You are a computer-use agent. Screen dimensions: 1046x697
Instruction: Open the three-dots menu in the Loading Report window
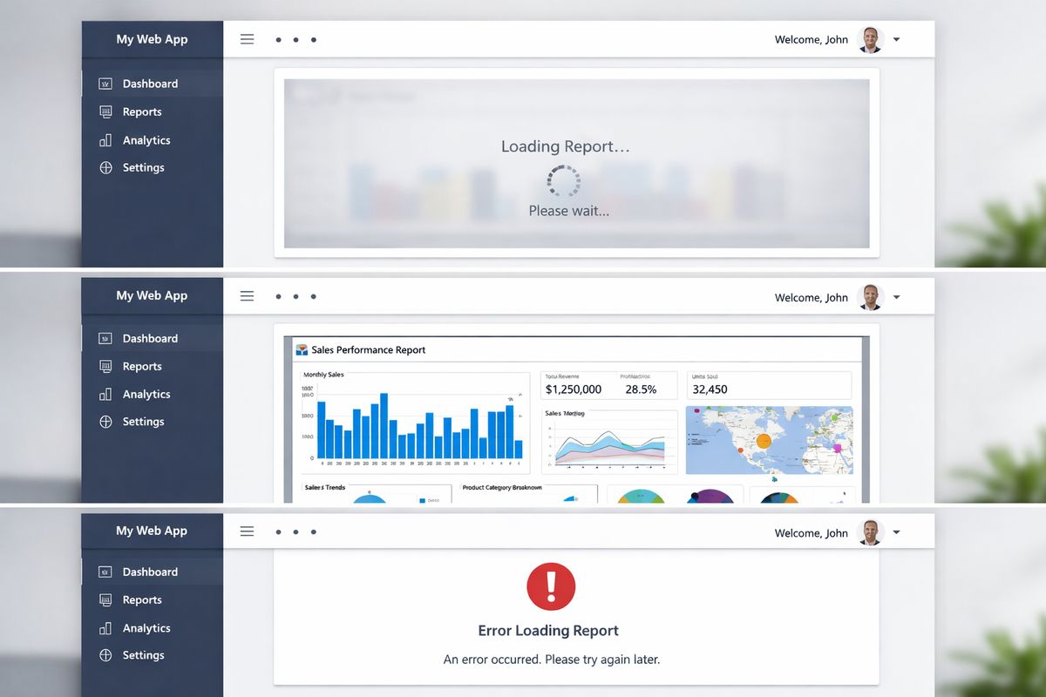pos(295,39)
